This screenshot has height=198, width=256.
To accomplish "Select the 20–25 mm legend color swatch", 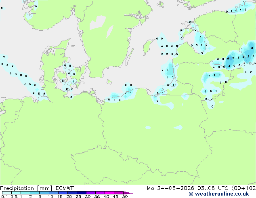I will [x=72, y=193].
